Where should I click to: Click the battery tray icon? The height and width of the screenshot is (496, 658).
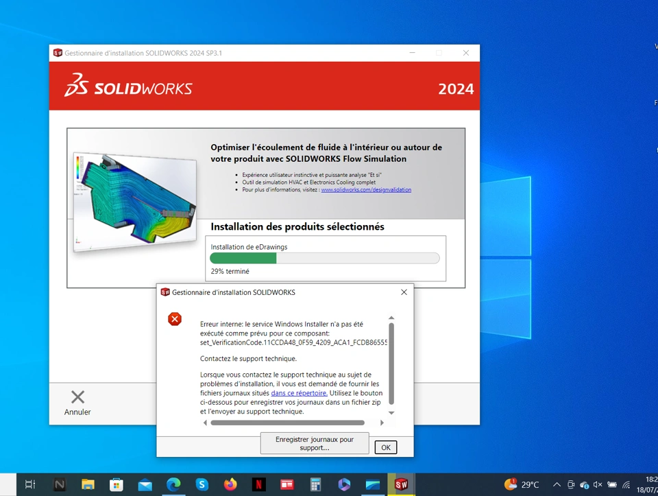(x=612, y=484)
